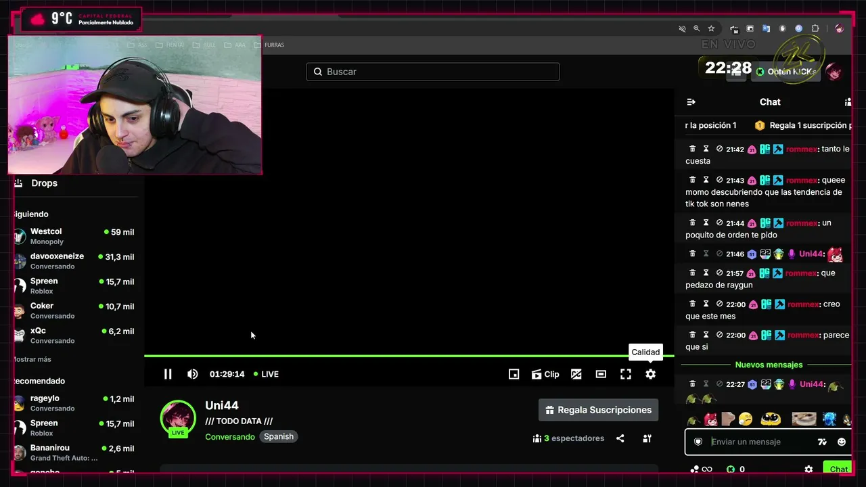The height and width of the screenshot is (487, 866).
Task: Open Uni44's profile from 21:46 message
Action: 811,254
